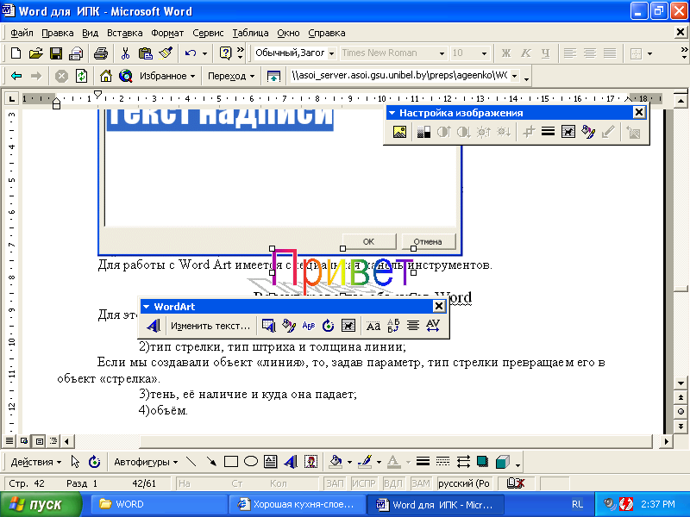This screenshot has width=690, height=517.
Task: Open Word help question mark icon
Action: click(x=225, y=53)
